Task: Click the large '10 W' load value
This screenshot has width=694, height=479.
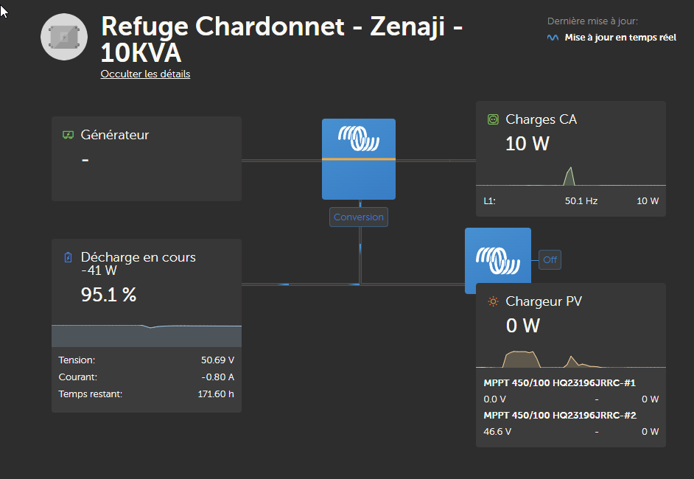Action: click(527, 144)
